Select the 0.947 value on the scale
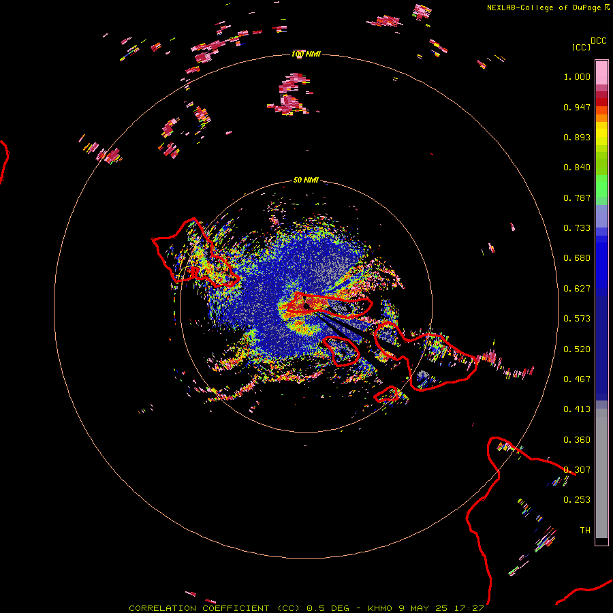The height and width of the screenshot is (613, 613). pos(577,107)
